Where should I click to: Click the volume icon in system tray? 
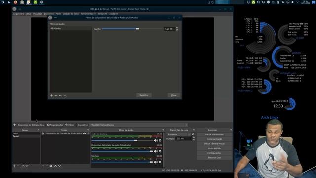click(x=293, y=2)
